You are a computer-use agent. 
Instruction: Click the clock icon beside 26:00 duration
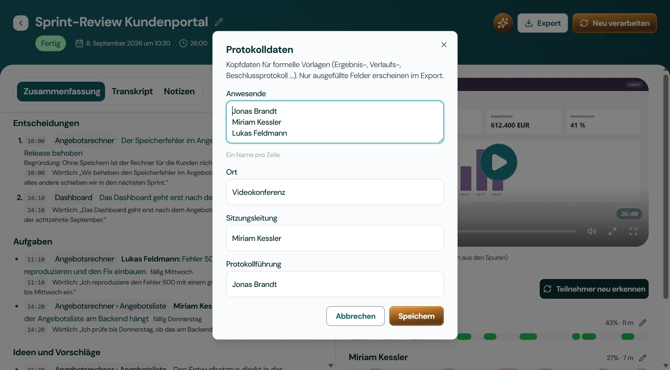[x=183, y=43]
